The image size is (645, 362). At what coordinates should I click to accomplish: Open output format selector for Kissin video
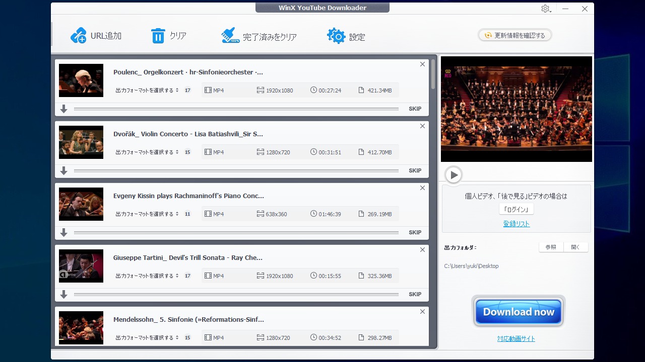[x=147, y=214]
